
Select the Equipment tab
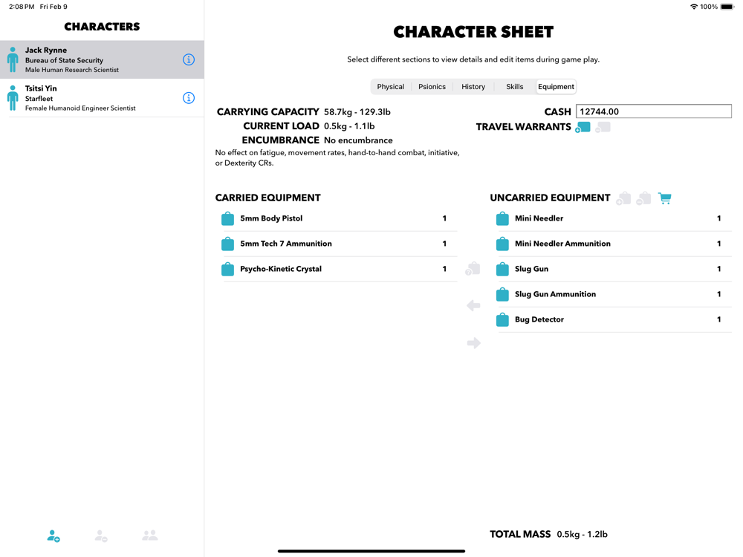click(x=556, y=87)
